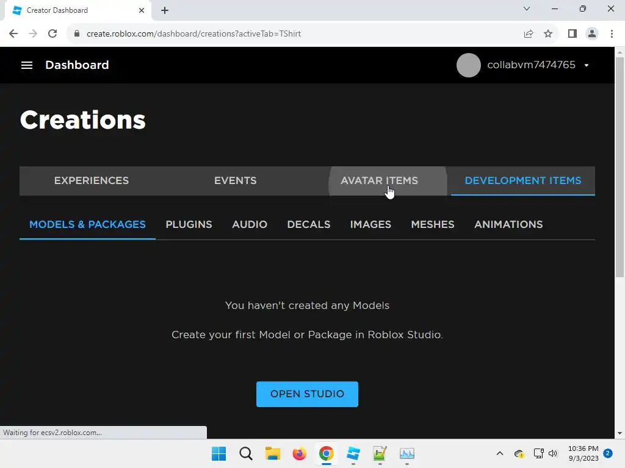Click the cloud sync tray icon

pos(519,453)
